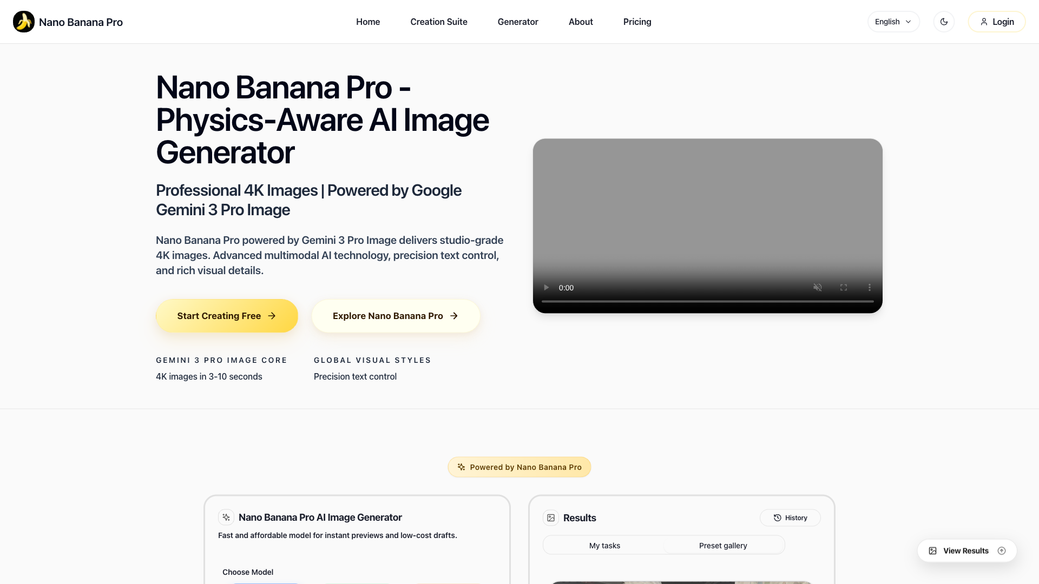Click the floating View Results button
This screenshot has height=584, width=1039.
[967, 551]
